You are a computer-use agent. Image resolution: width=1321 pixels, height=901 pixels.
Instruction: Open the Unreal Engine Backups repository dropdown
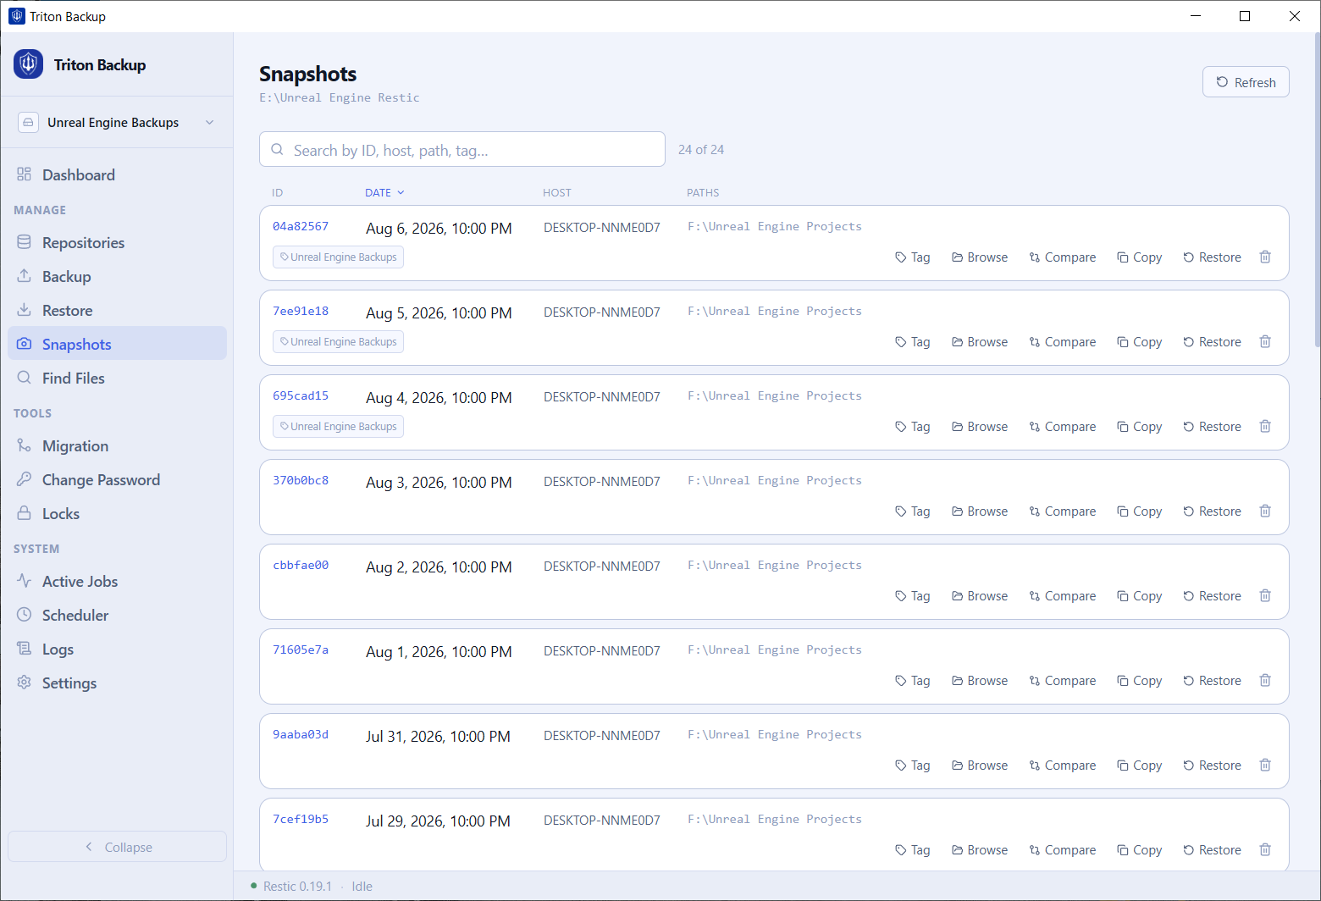point(117,123)
